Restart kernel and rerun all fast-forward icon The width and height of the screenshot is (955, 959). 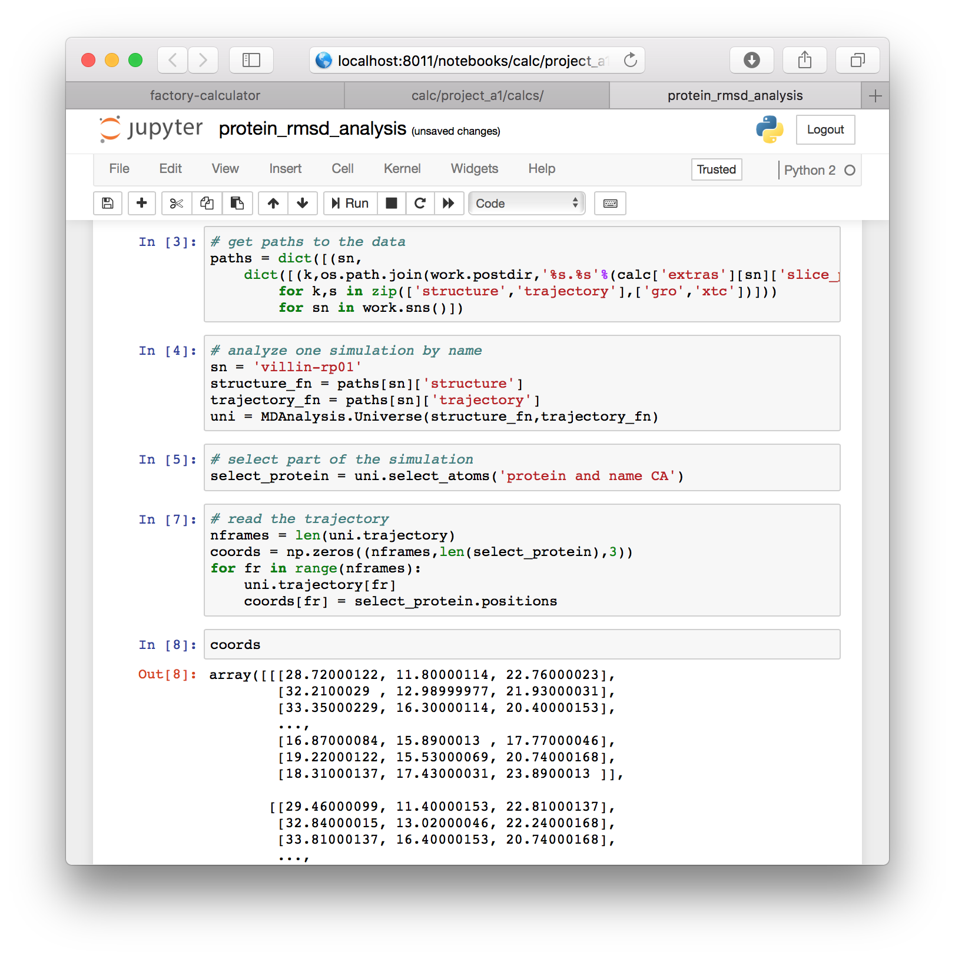tap(449, 203)
